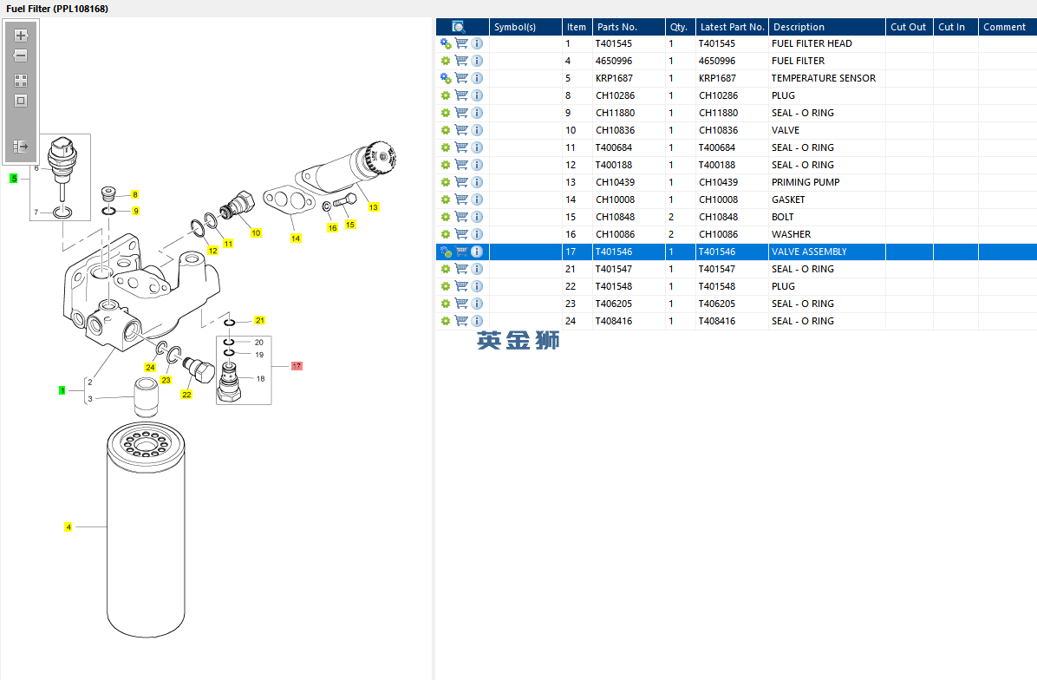Add FUEL FILTER 4650996 to cart
Viewport: 1037px width, 680px height.
point(461,61)
